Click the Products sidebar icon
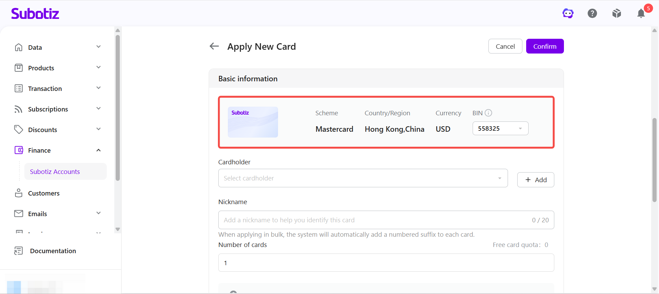The height and width of the screenshot is (294, 659). (x=19, y=68)
